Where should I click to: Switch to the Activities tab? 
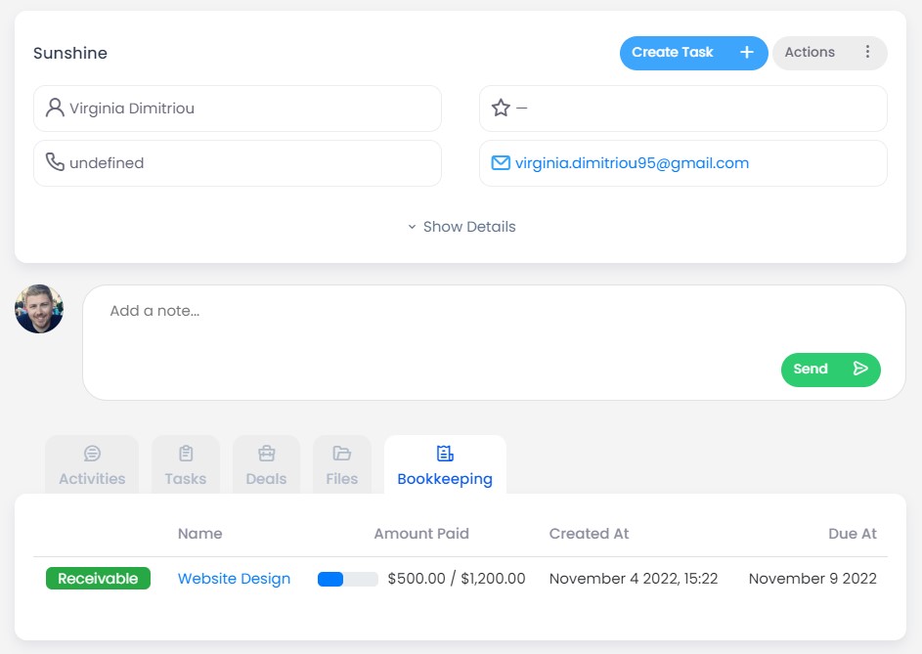point(92,465)
